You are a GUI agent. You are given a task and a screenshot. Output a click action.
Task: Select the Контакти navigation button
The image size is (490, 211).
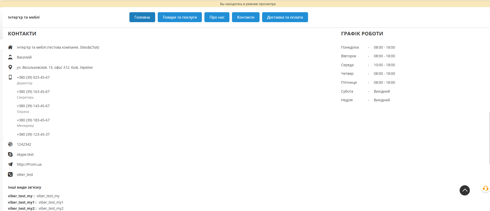pos(246,17)
